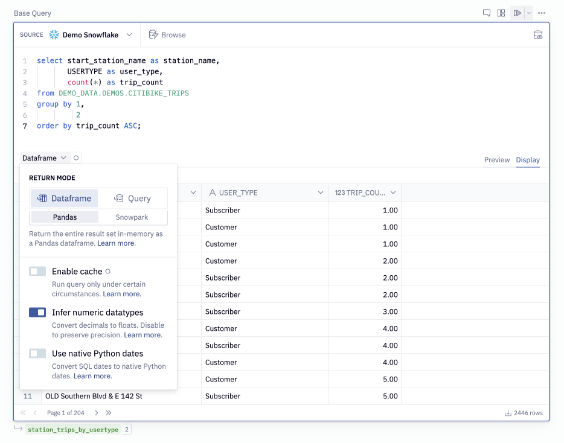Click SQL line 1 select statement

click(128, 61)
